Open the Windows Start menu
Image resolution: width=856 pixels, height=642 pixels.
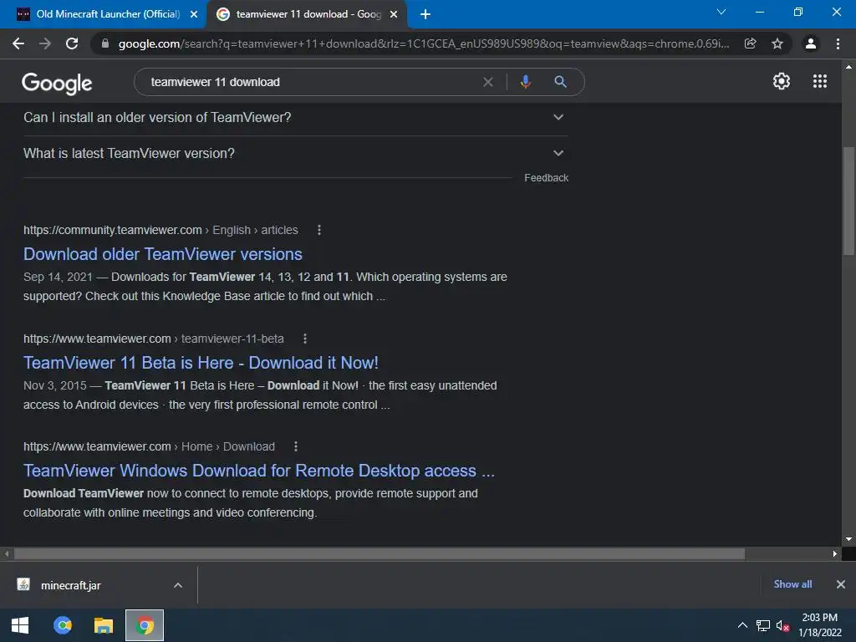tap(20, 625)
